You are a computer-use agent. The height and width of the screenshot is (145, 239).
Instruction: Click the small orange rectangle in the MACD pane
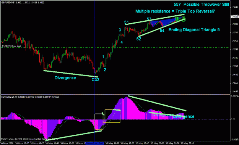tap(99, 122)
